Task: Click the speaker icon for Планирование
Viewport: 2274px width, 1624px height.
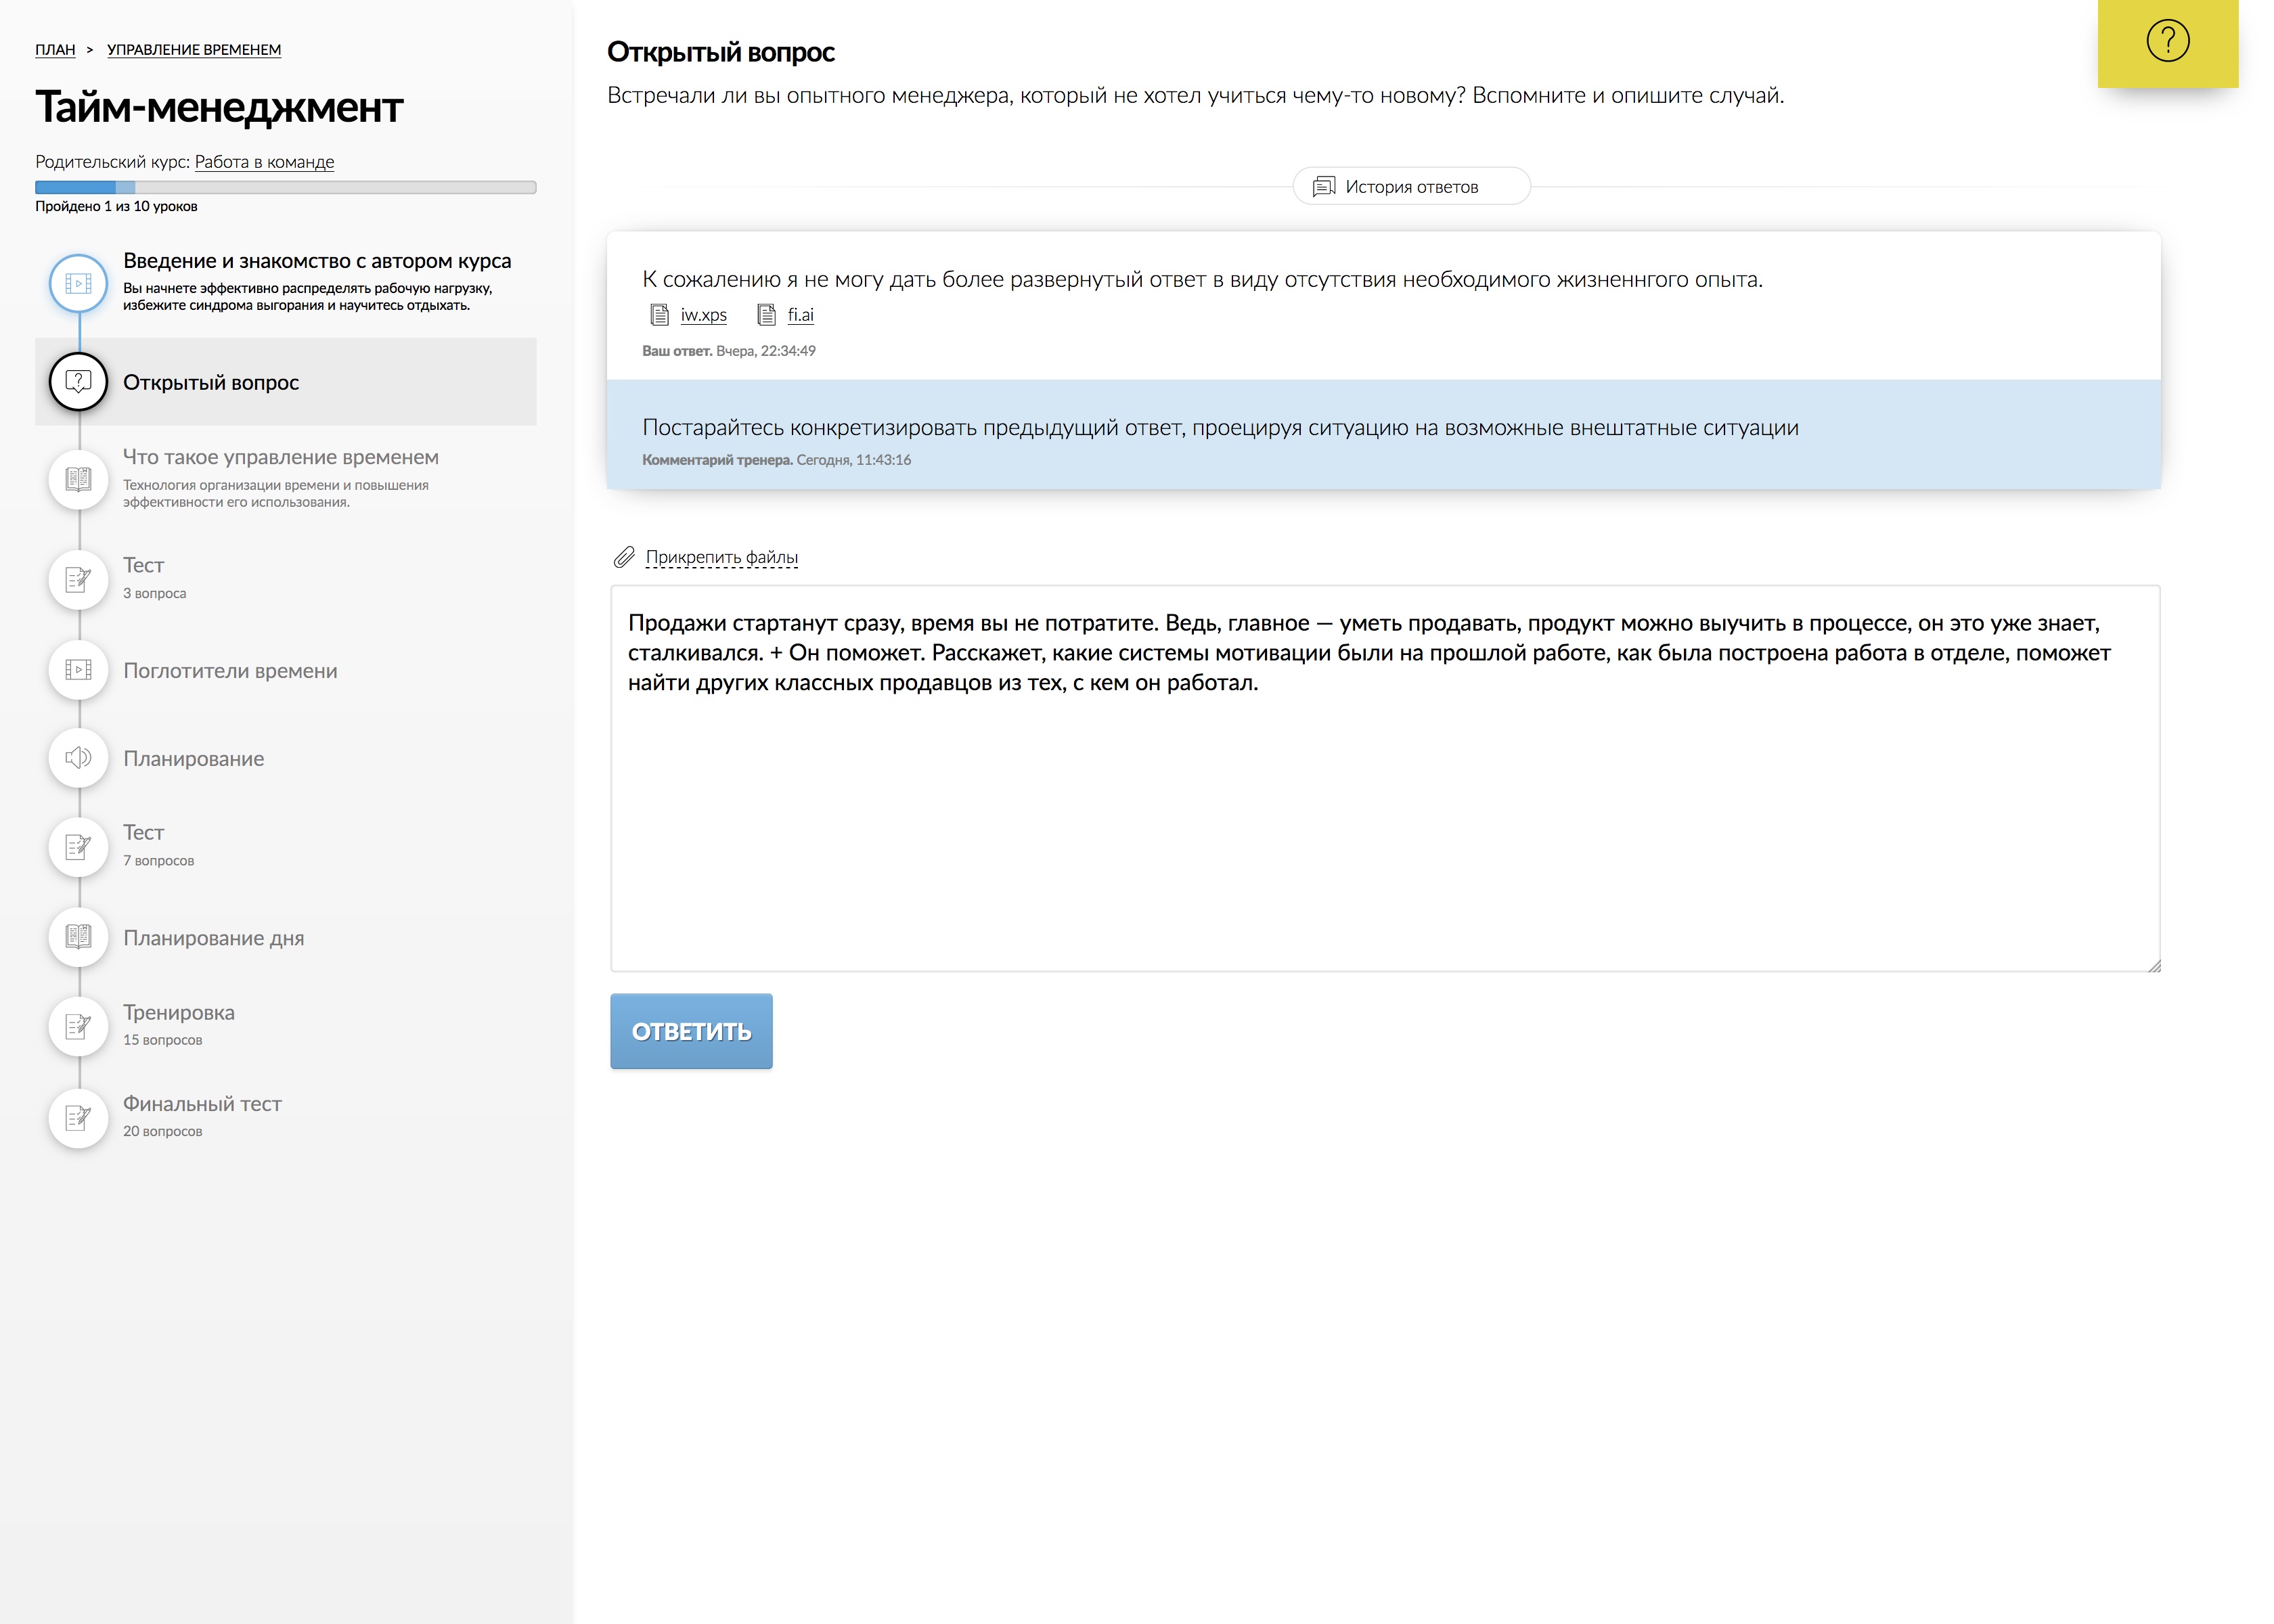Action: [79, 758]
